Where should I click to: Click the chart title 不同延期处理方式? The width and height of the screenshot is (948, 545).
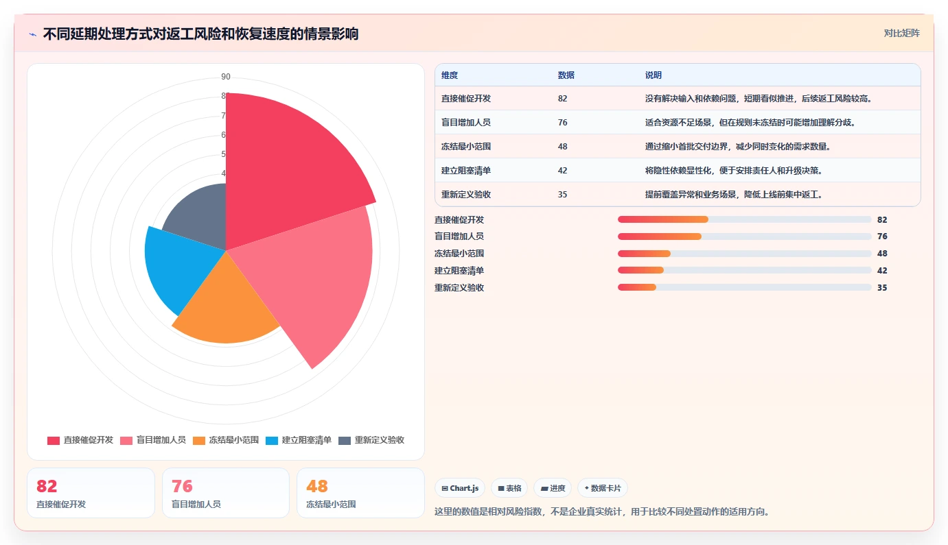point(200,34)
